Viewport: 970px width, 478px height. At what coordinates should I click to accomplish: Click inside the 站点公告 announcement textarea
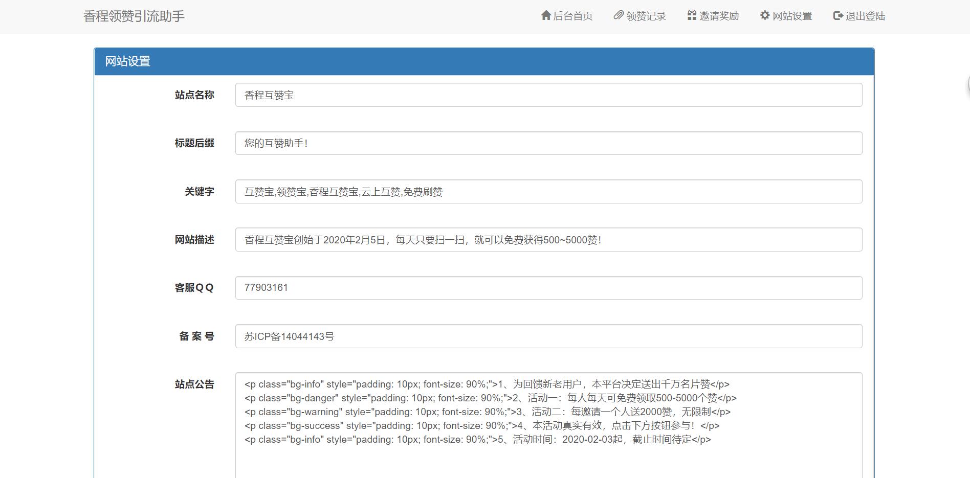coord(547,419)
